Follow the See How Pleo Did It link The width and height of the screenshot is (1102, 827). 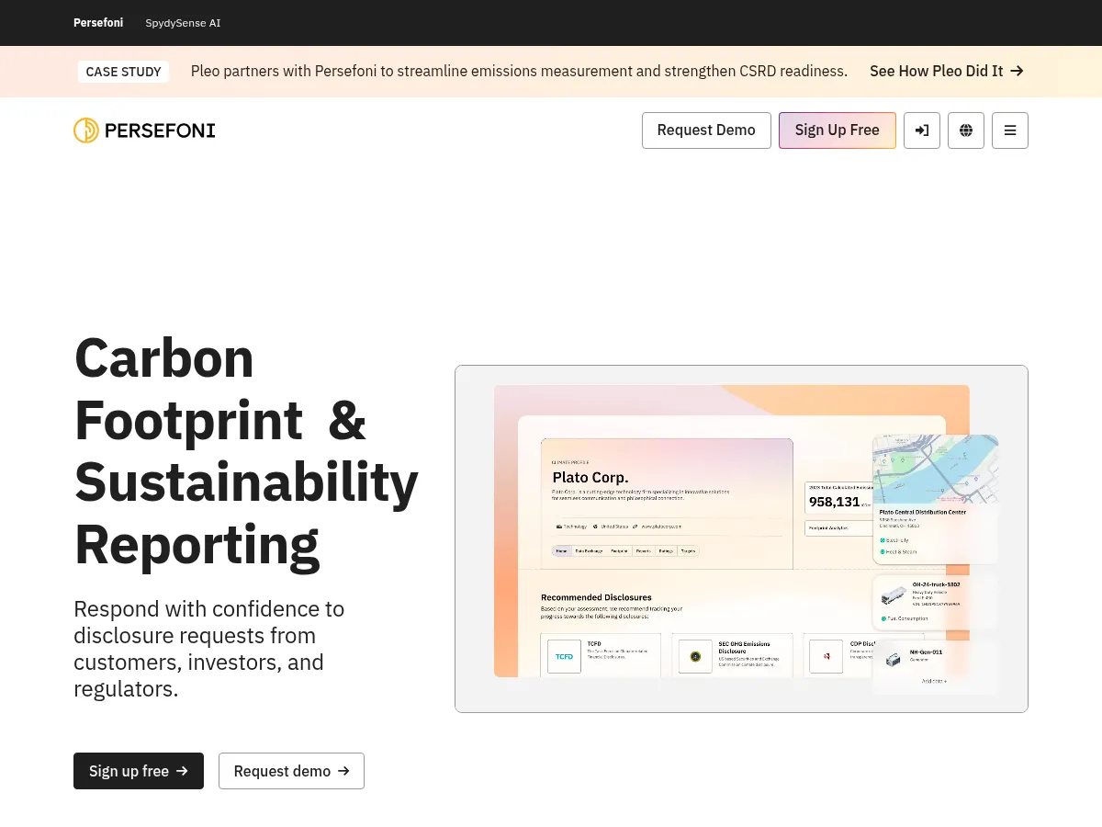(946, 71)
